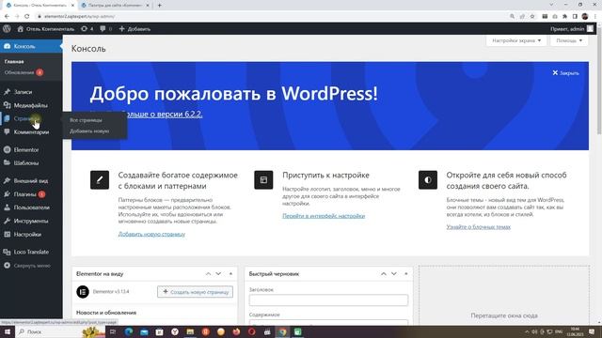Collapse sidebar with Свернуть меню

(x=31, y=266)
